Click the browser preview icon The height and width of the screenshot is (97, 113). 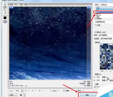tap(21, 95)
